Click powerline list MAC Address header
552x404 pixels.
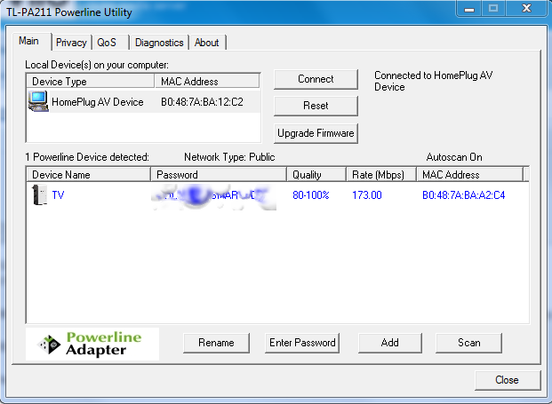pyautogui.click(x=469, y=175)
